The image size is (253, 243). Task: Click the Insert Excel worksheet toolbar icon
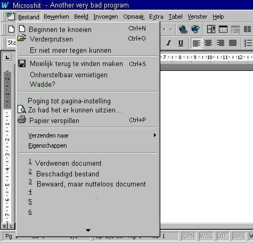coord(235,29)
